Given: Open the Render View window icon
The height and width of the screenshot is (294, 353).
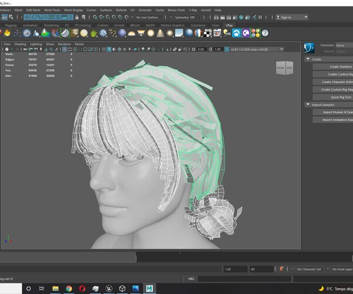Looking at the screenshot, I should [x=217, y=17].
